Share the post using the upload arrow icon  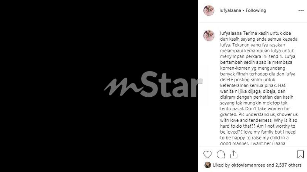click(x=233, y=154)
